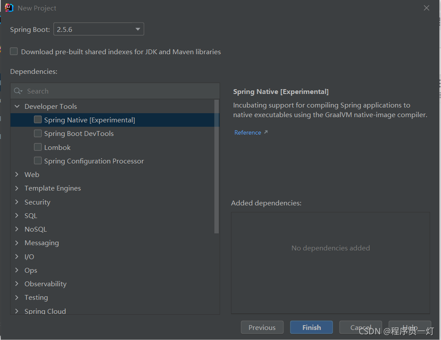This screenshot has height=340, width=441.
Task: Click the Previous button
Action: pyautogui.click(x=262, y=327)
